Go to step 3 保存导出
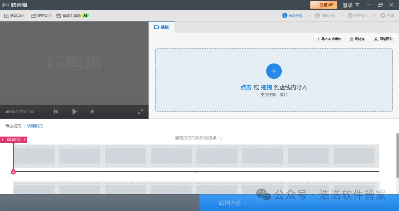 [358, 16]
